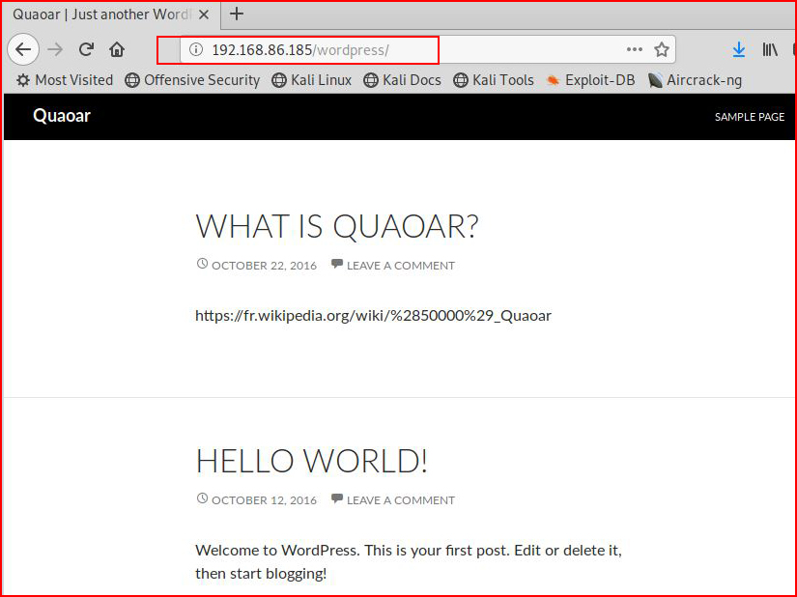This screenshot has width=797, height=597.
Task: Bookmark this page with the star icon
Action: point(662,49)
